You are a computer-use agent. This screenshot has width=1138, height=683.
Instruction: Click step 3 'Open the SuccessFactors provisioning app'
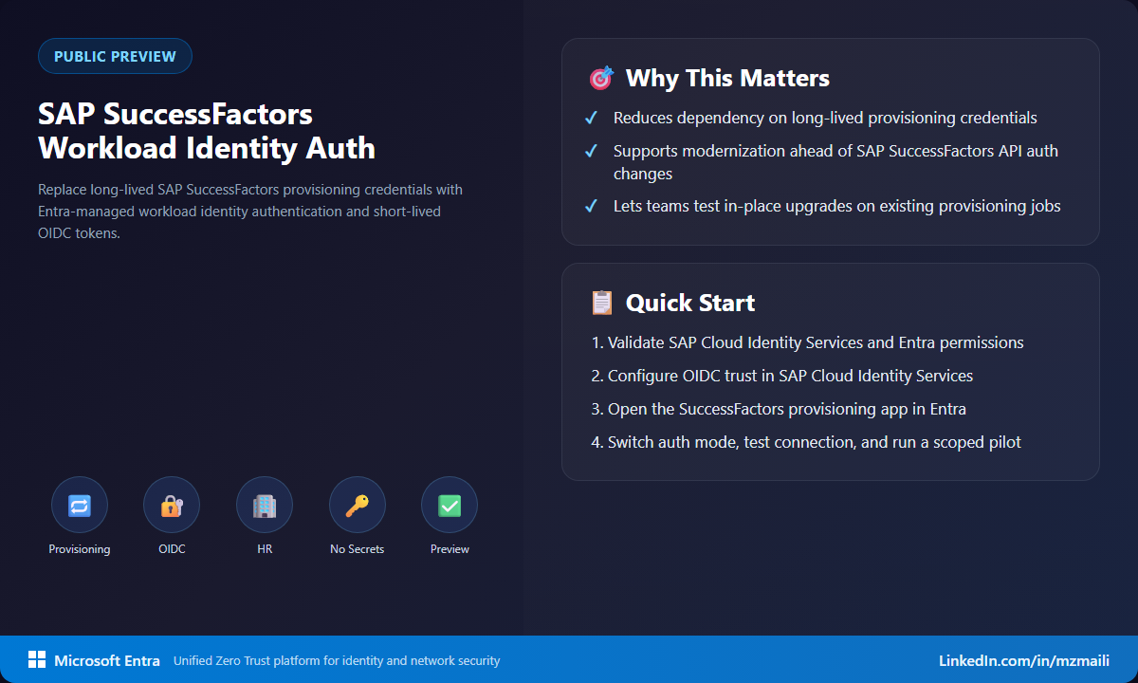pos(779,409)
